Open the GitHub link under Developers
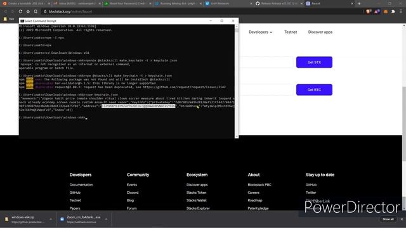The width and height of the screenshot is (406, 228). point(75,193)
